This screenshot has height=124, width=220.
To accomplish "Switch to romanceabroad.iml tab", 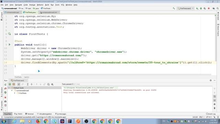I will (x=49, y=12).
